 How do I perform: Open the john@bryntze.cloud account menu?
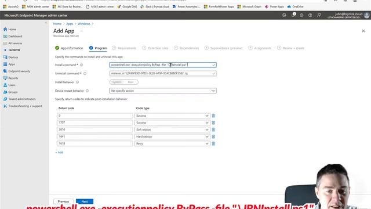point(348,16)
